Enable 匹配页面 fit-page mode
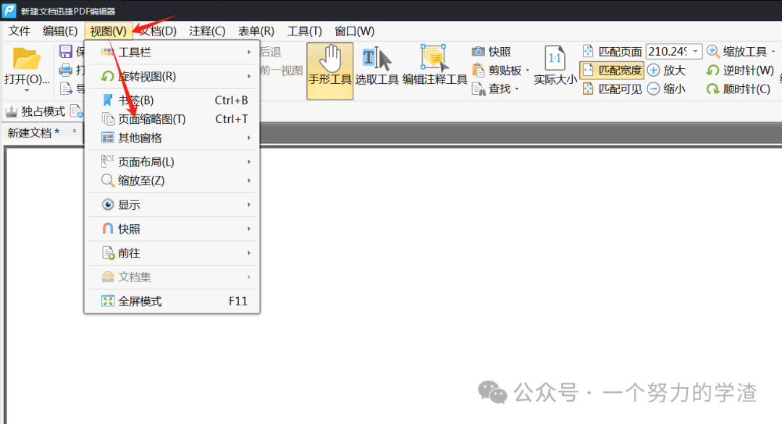 (x=613, y=51)
